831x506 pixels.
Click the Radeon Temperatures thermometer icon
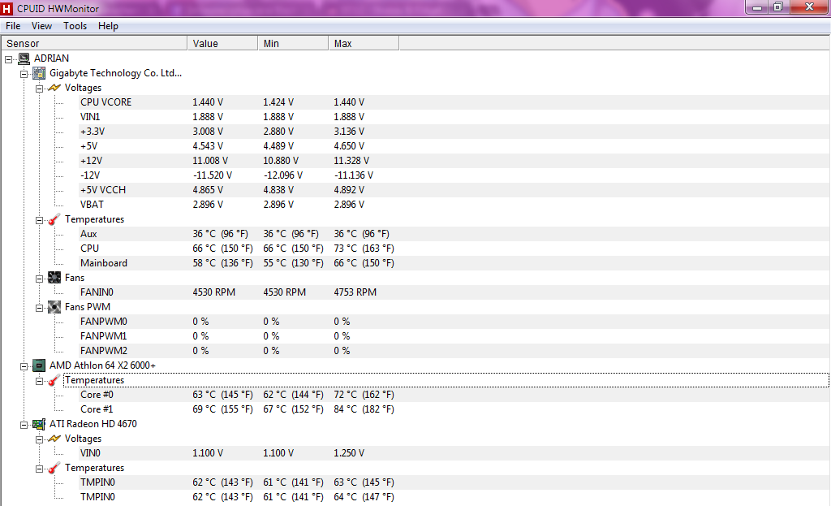pos(54,468)
